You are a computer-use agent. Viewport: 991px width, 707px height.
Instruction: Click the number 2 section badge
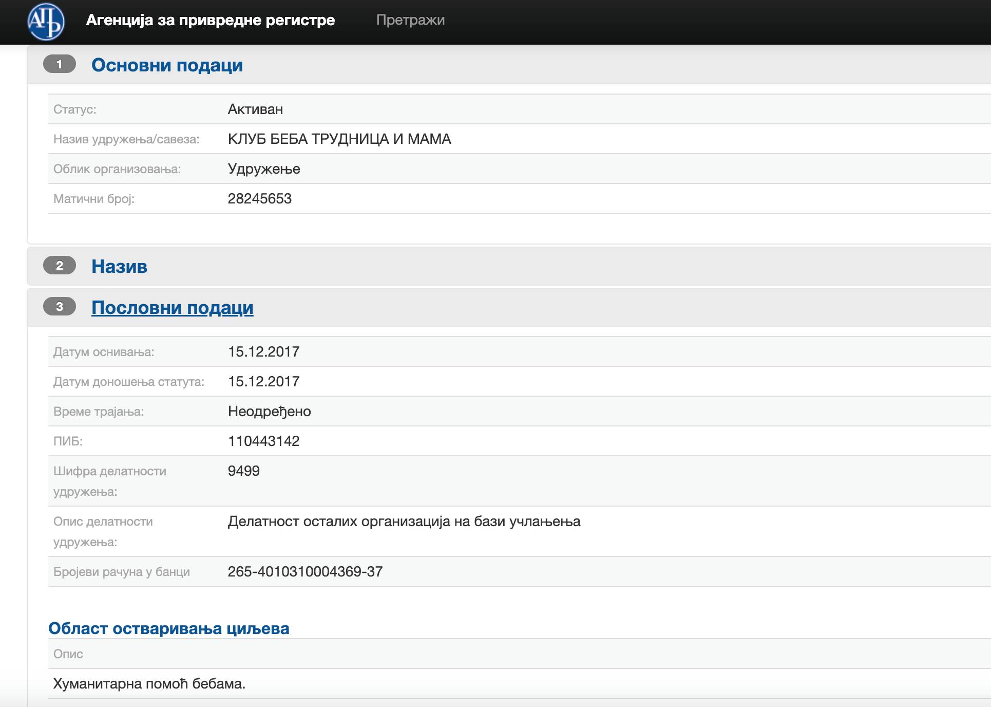60,266
